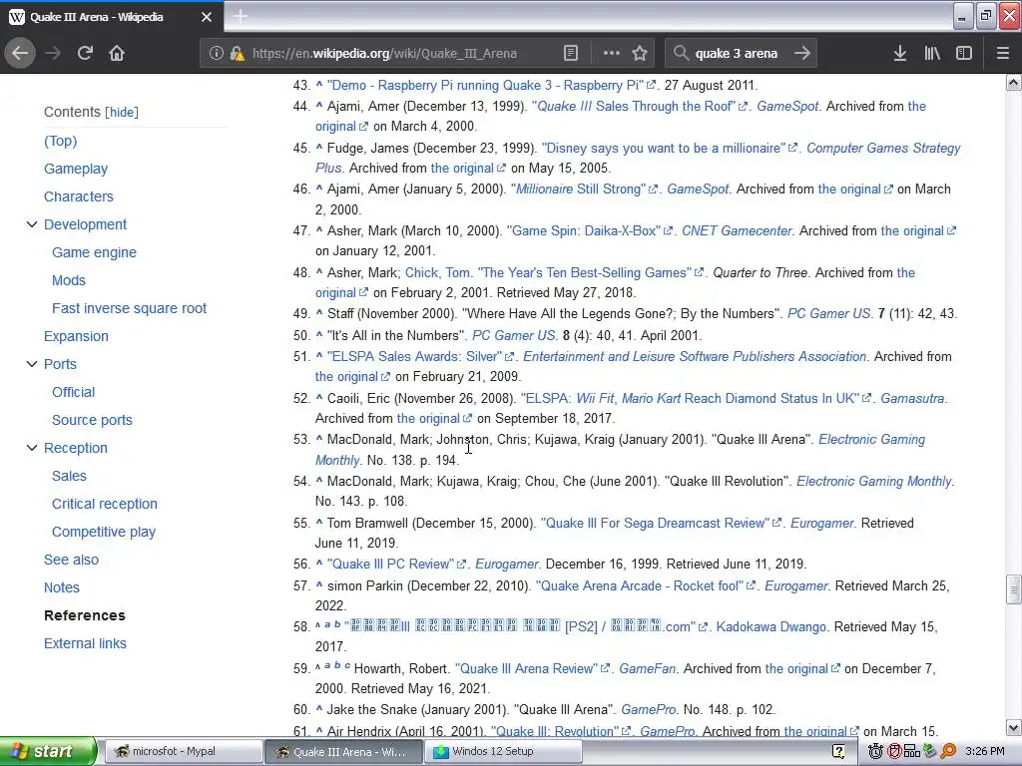Close the Quake III Arena tab

click(207, 17)
